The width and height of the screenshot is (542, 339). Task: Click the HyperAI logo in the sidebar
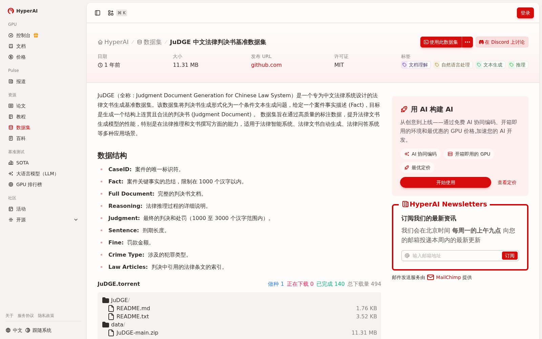[23, 11]
